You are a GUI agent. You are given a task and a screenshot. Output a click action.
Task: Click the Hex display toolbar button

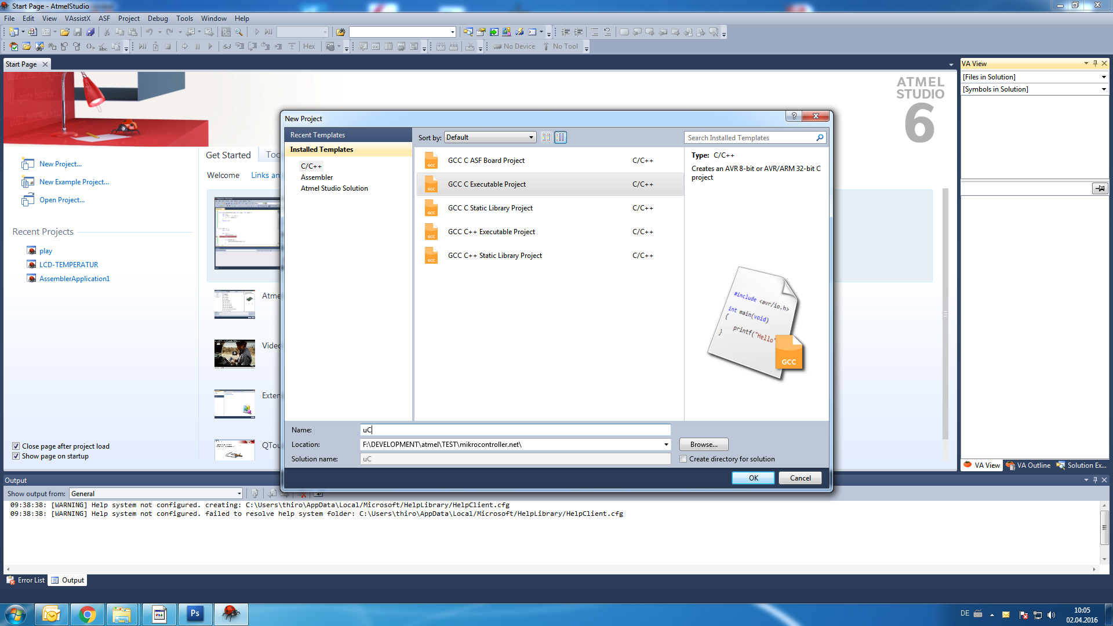[309, 46]
